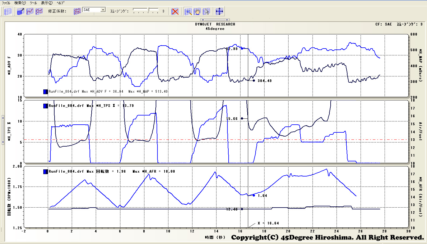Select the multi-curve graph icon
The height and width of the screenshot is (244, 427).
39,12
